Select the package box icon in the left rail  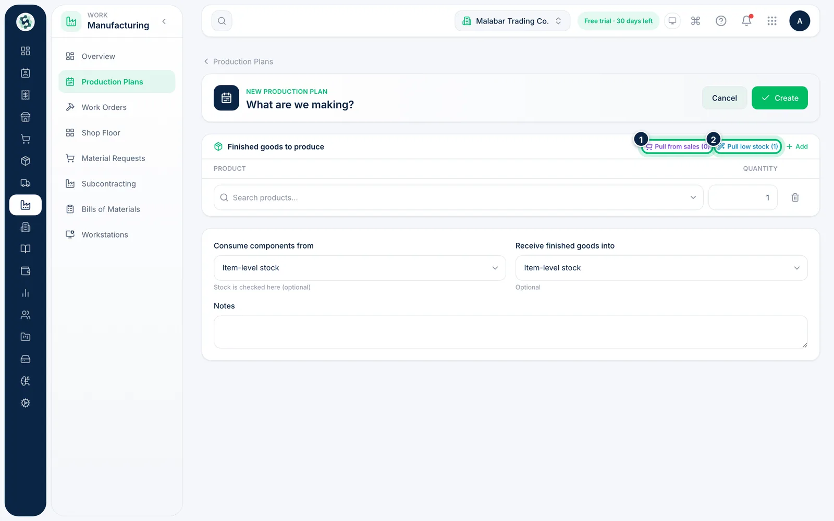point(25,161)
